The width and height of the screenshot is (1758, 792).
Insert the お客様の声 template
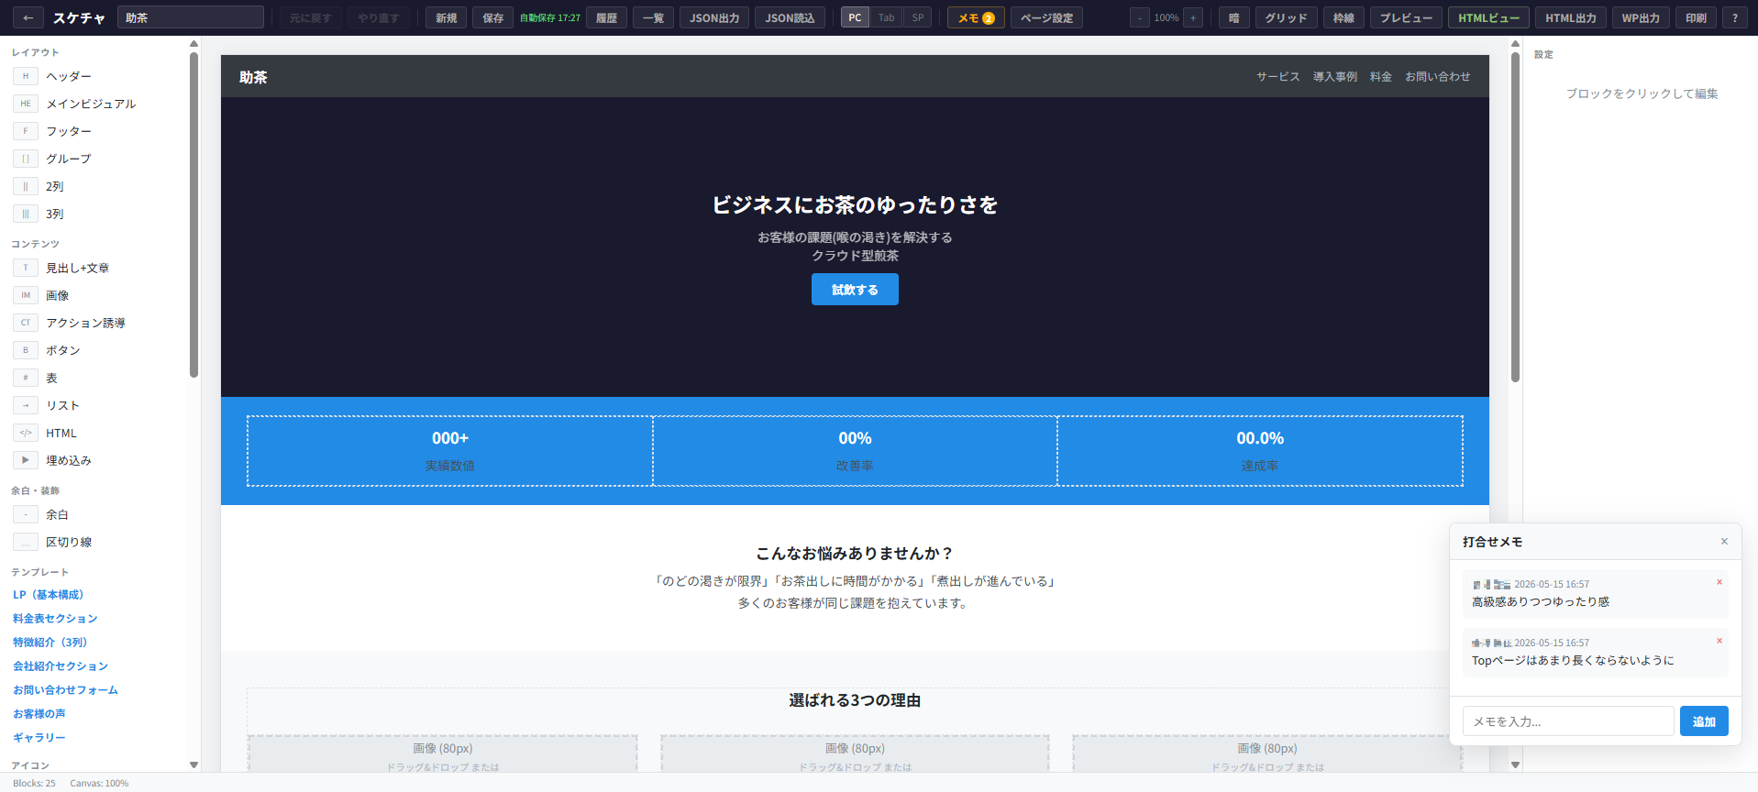coord(39,714)
